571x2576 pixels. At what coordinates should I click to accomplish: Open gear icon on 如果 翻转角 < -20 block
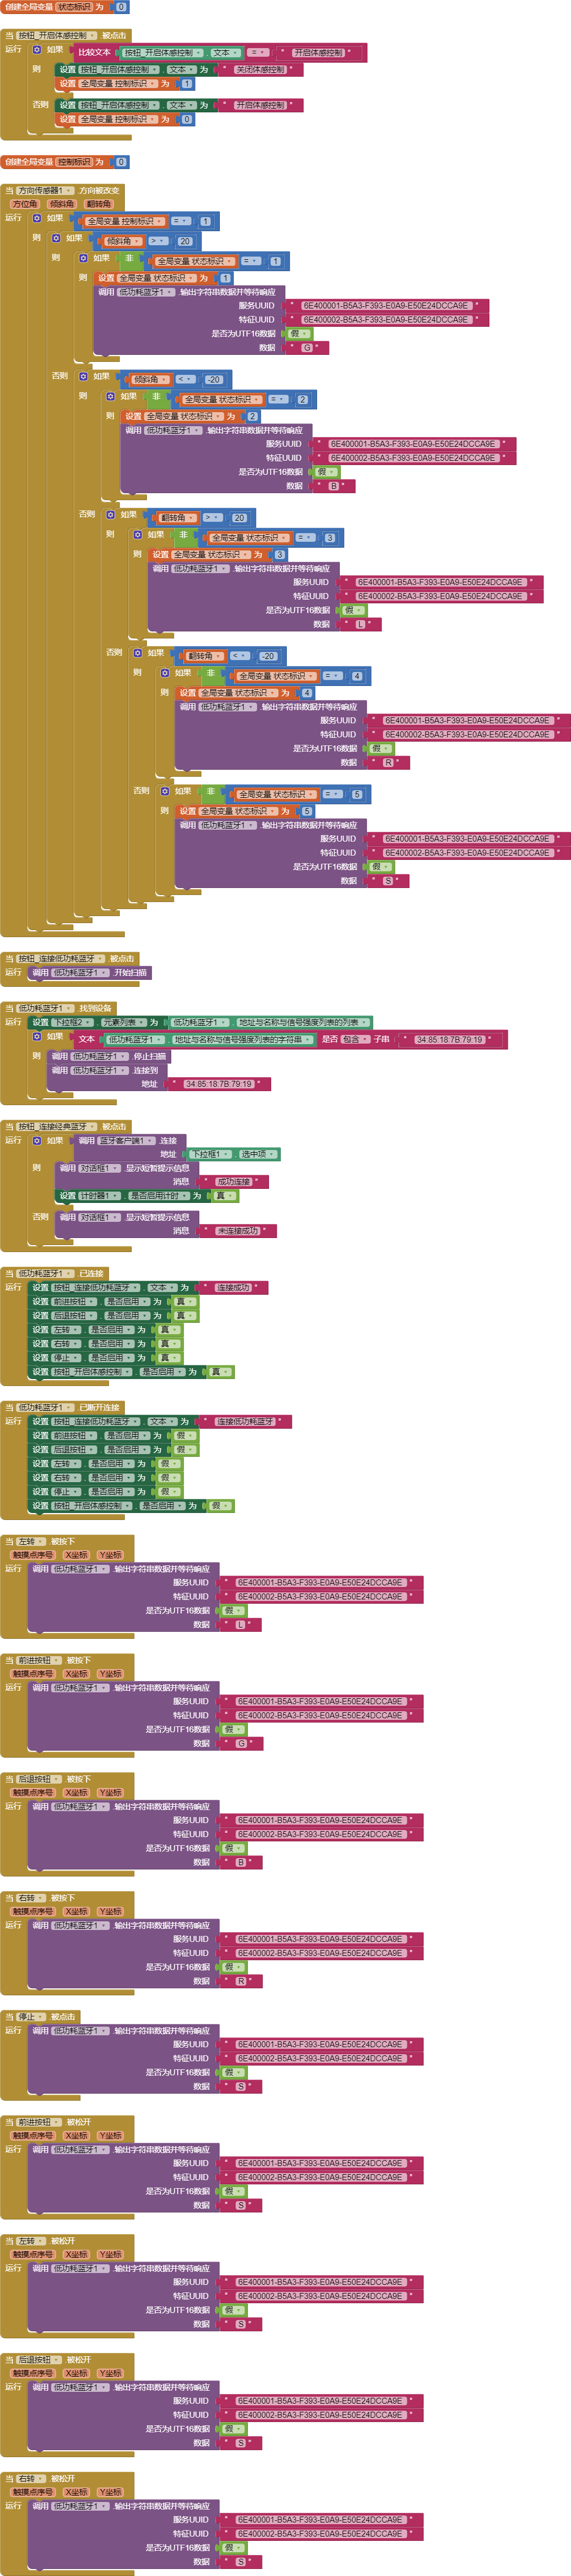pyautogui.click(x=139, y=652)
